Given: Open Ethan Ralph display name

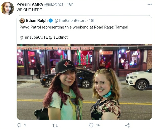Looking at the screenshot, I should pyautogui.click(x=37, y=21).
